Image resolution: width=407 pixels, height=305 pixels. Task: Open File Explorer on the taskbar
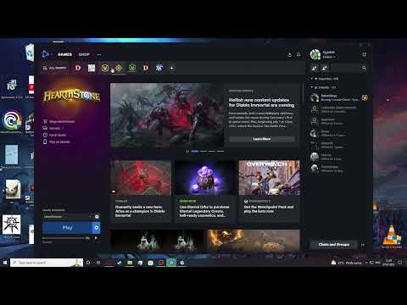[130, 263]
